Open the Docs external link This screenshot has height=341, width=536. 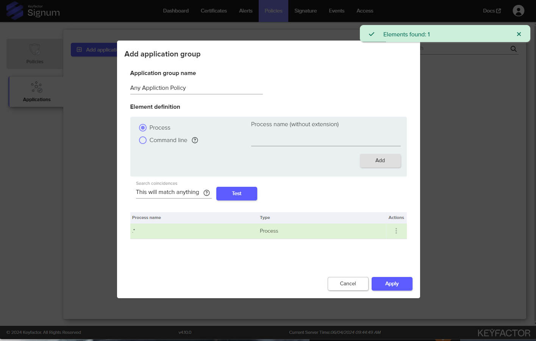[x=492, y=11]
